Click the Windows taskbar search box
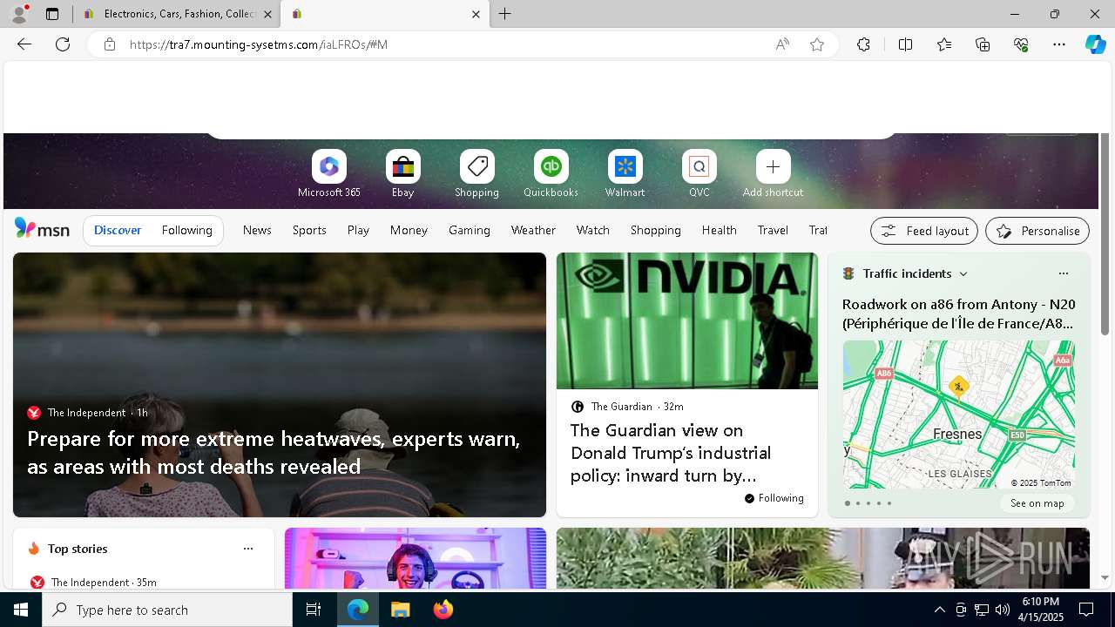The image size is (1115, 627). [x=167, y=610]
